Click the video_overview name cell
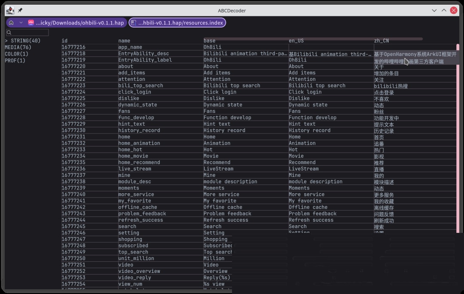464x294 pixels. point(139,271)
